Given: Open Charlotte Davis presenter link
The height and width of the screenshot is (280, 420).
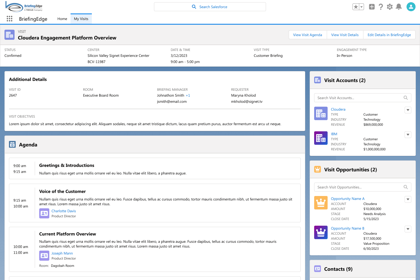Looking at the screenshot, I should pos(64,211).
